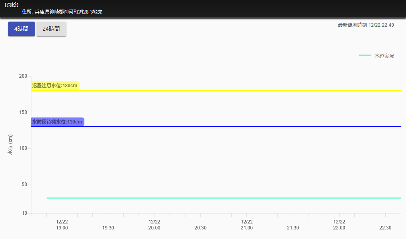Click the 【渕橋】 station title in header
Image resolution: width=406 pixels, height=239 pixels.
(x=11, y=5)
